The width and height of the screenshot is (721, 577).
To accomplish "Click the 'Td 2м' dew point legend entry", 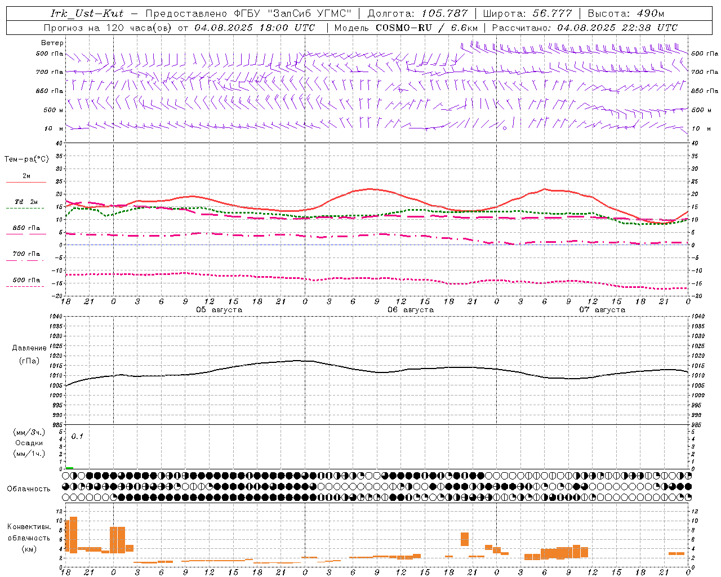I will point(26,202).
